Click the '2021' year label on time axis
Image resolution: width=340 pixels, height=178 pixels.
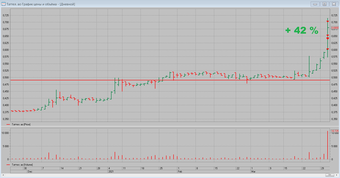click(x=111, y=172)
